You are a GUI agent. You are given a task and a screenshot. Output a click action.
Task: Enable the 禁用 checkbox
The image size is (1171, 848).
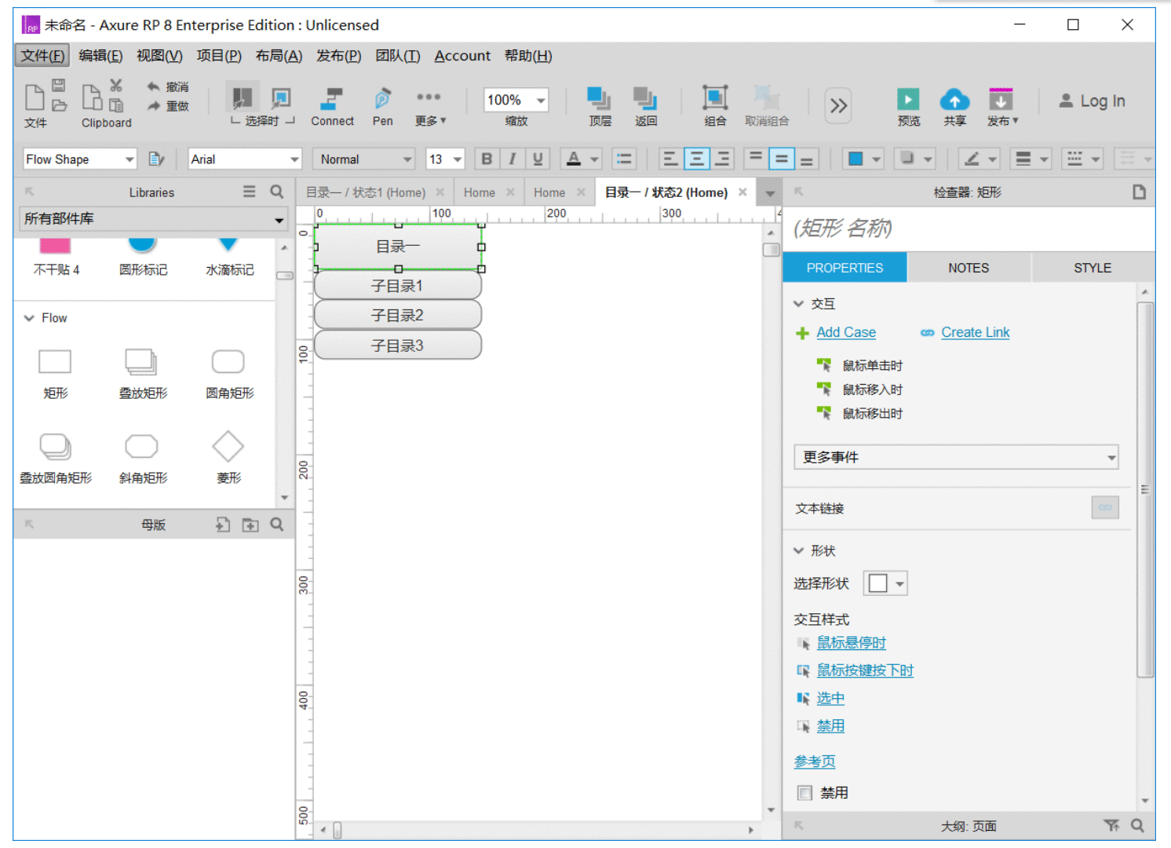[x=804, y=793]
